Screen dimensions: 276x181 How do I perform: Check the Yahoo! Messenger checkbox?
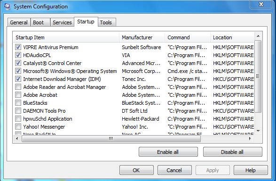[x=18, y=127]
